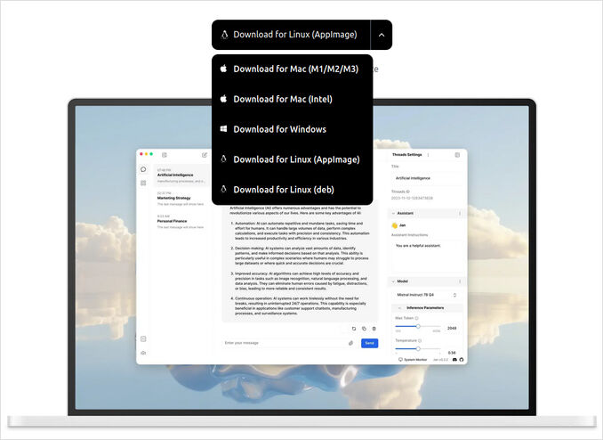This screenshot has height=440, width=603.
Task: Click the System Monitor status item
Action: point(413,360)
